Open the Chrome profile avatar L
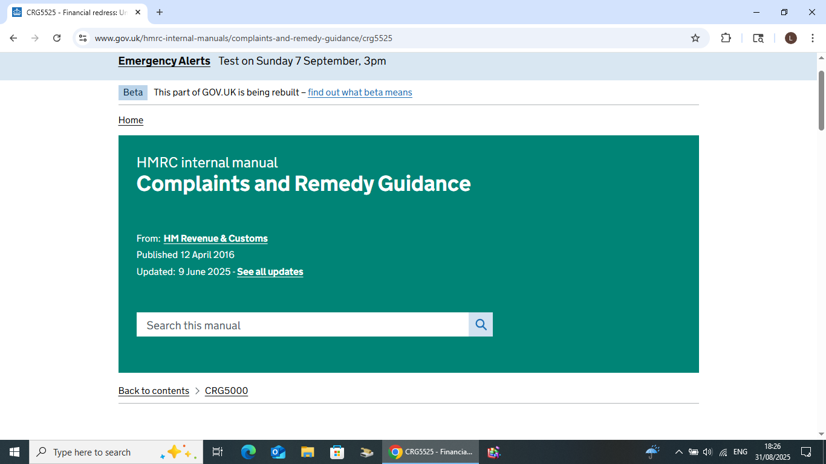Viewport: 826px width, 464px height. 790,38
